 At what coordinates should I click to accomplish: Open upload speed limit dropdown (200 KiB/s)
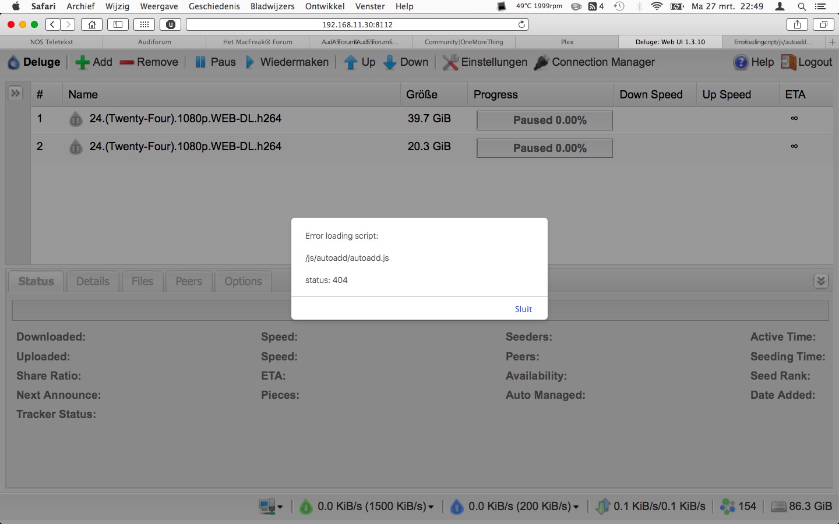[515, 507]
